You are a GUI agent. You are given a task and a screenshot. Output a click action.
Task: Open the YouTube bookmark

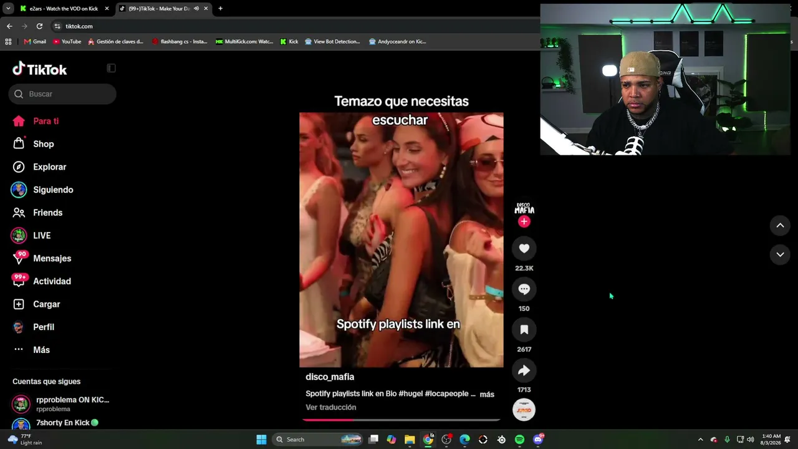[67, 42]
